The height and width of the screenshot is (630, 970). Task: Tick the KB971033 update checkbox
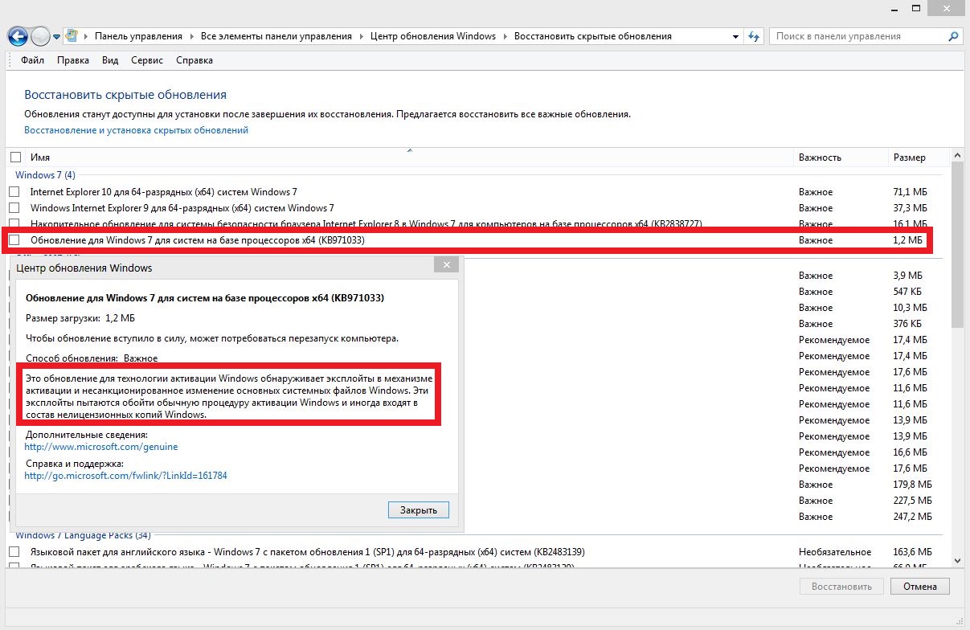point(14,240)
